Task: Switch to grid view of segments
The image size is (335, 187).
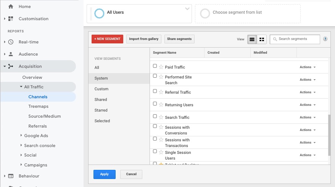Action: point(262,39)
